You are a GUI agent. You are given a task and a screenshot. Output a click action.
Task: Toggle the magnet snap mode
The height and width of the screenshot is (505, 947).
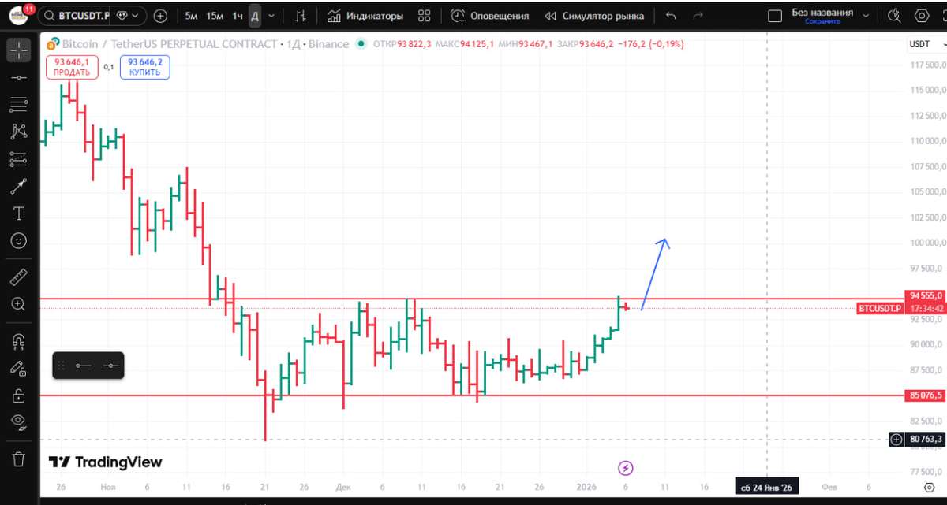(18, 340)
